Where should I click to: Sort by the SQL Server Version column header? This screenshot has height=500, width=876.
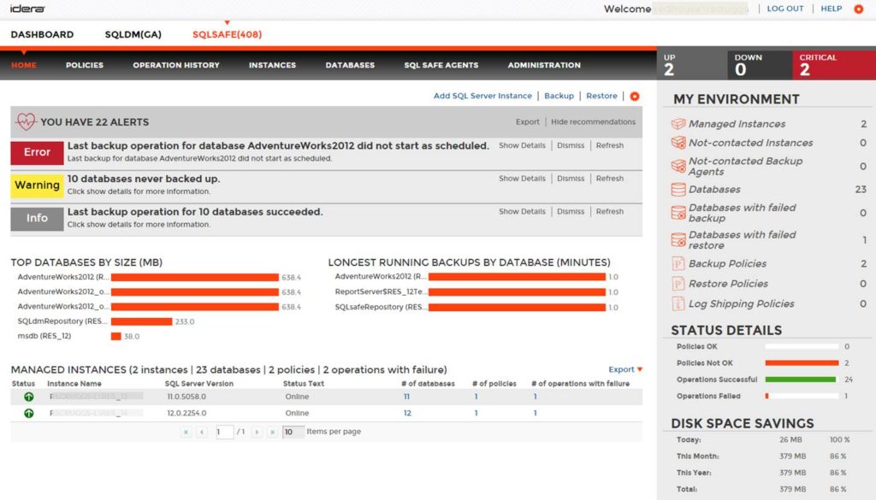[198, 384]
